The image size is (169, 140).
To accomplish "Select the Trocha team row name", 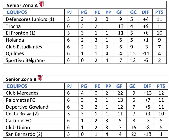I will pyautogui.click(x=13, y=26).
